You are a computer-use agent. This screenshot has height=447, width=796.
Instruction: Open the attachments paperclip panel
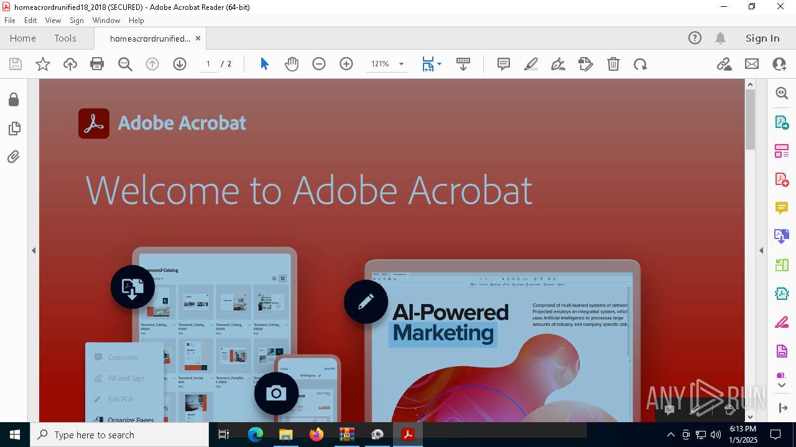coord(14,157)
